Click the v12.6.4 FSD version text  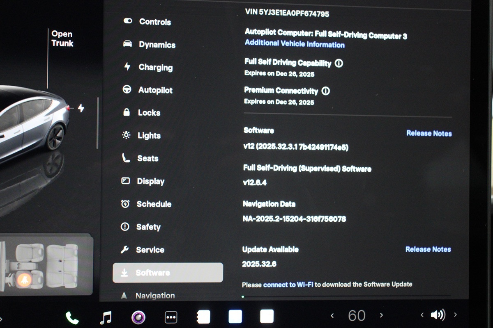click(255, 182)
